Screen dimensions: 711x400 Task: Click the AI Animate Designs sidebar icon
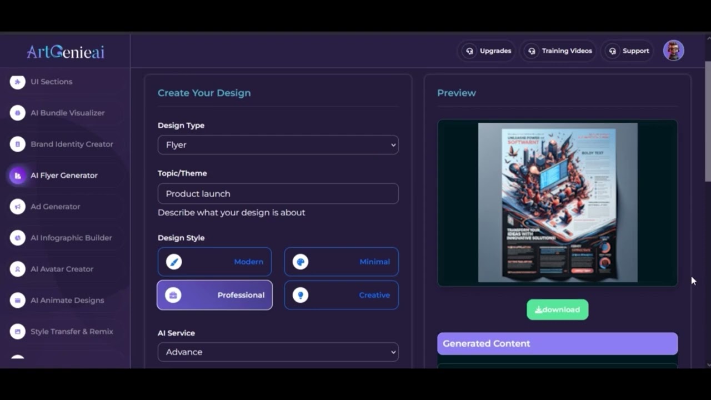17,300
